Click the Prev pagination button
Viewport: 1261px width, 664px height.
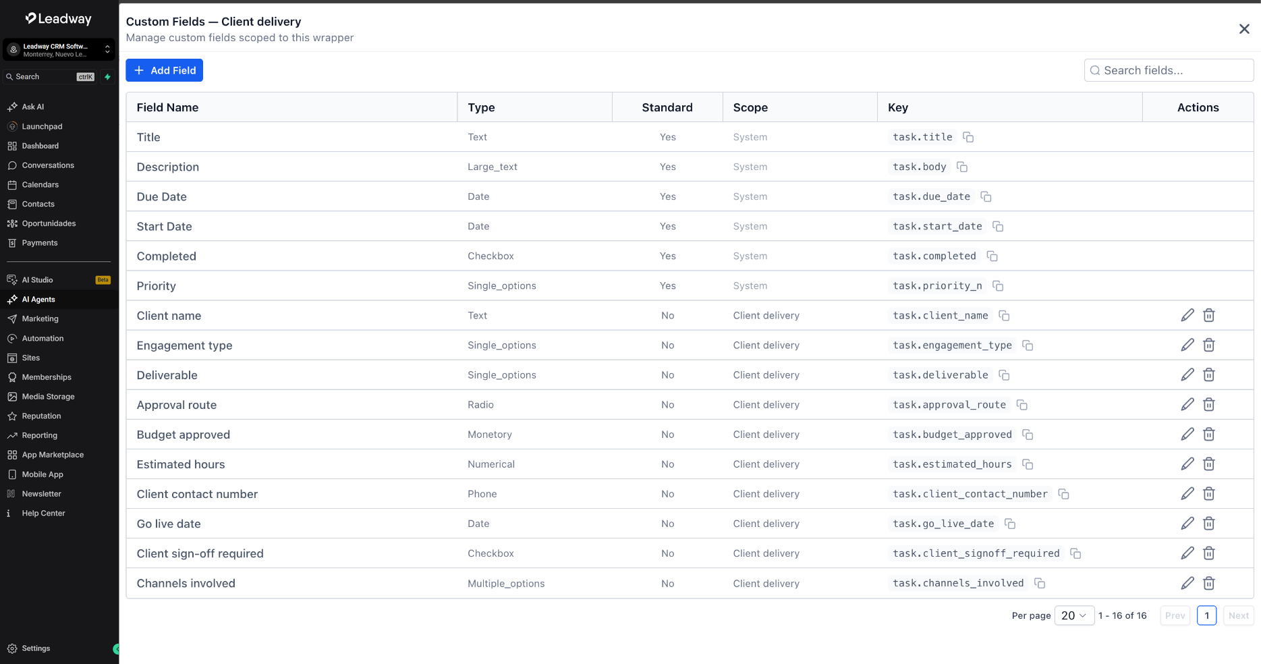point(1175,615)
